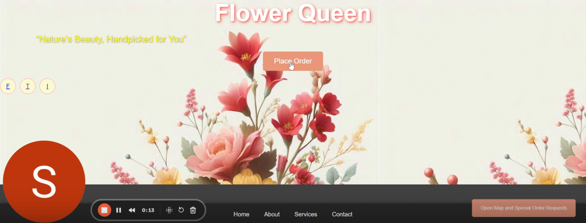Click the circular 'T' social icon
586x223 pixels.
point(27,86)
